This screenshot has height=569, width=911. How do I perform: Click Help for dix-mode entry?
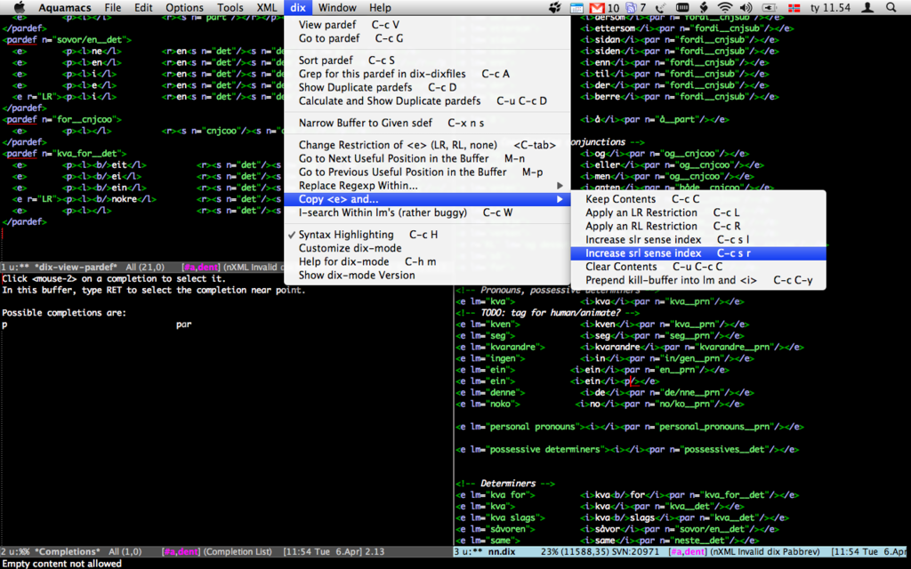(x=343, y=261)
